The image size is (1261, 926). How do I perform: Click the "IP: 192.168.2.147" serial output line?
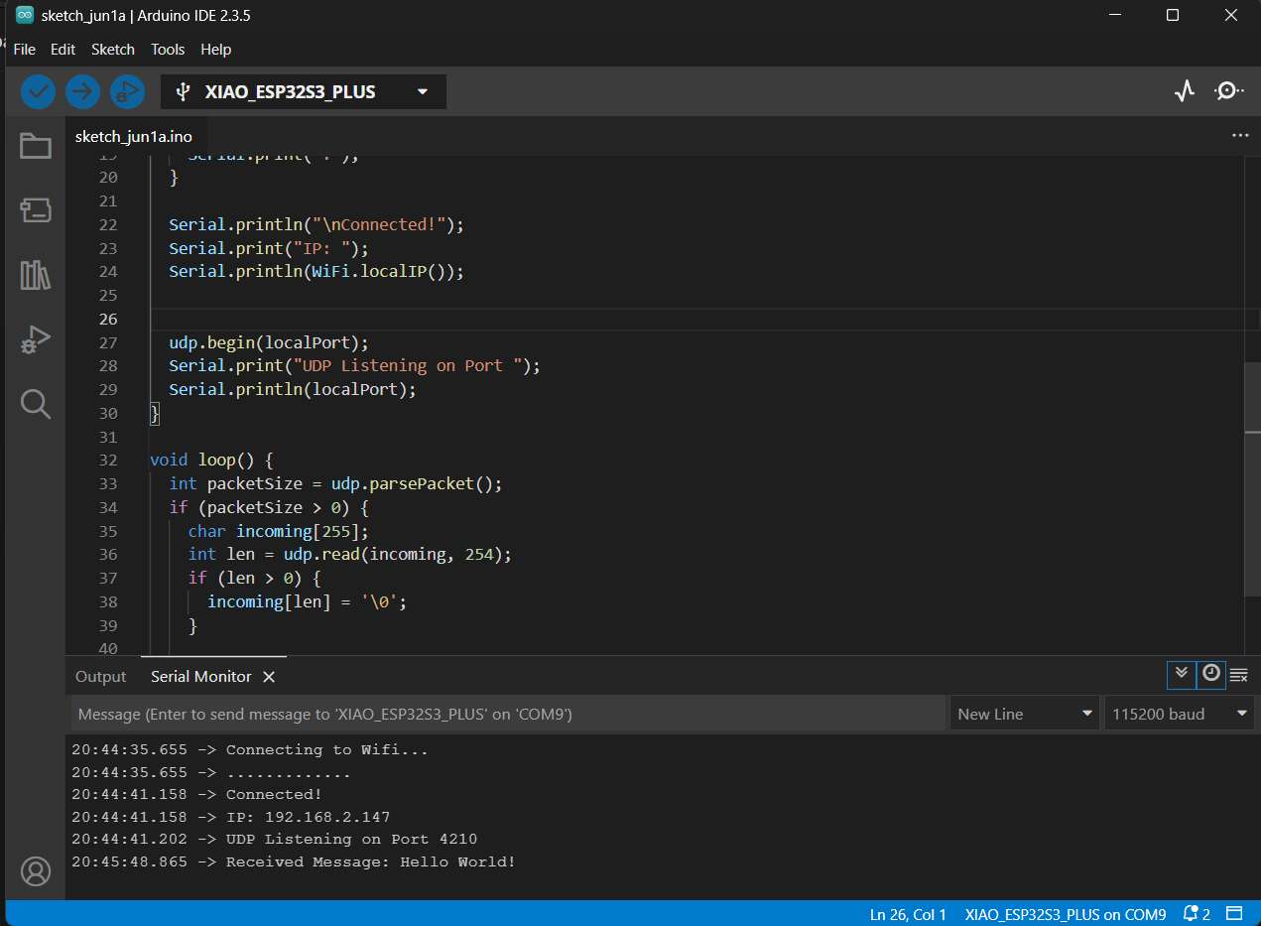[x=231, y=817]
